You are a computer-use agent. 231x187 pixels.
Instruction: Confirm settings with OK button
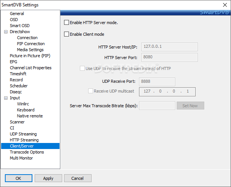point(18,178)
